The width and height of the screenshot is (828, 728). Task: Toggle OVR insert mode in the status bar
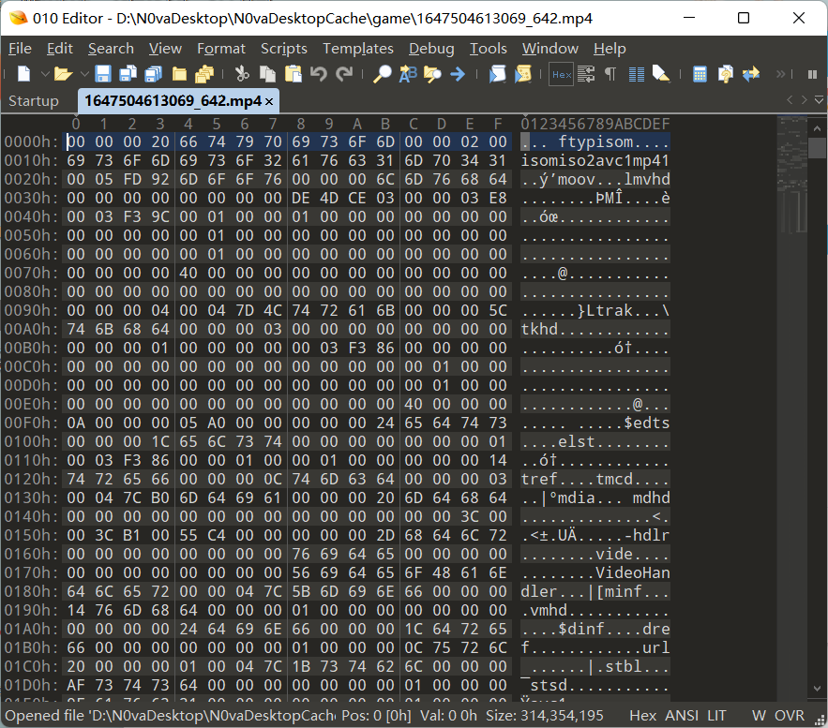point(790,715)
